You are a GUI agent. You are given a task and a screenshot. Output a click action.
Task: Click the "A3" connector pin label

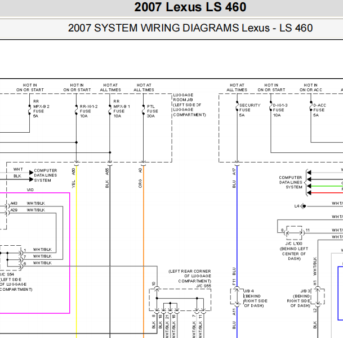[x=140, y=170]
